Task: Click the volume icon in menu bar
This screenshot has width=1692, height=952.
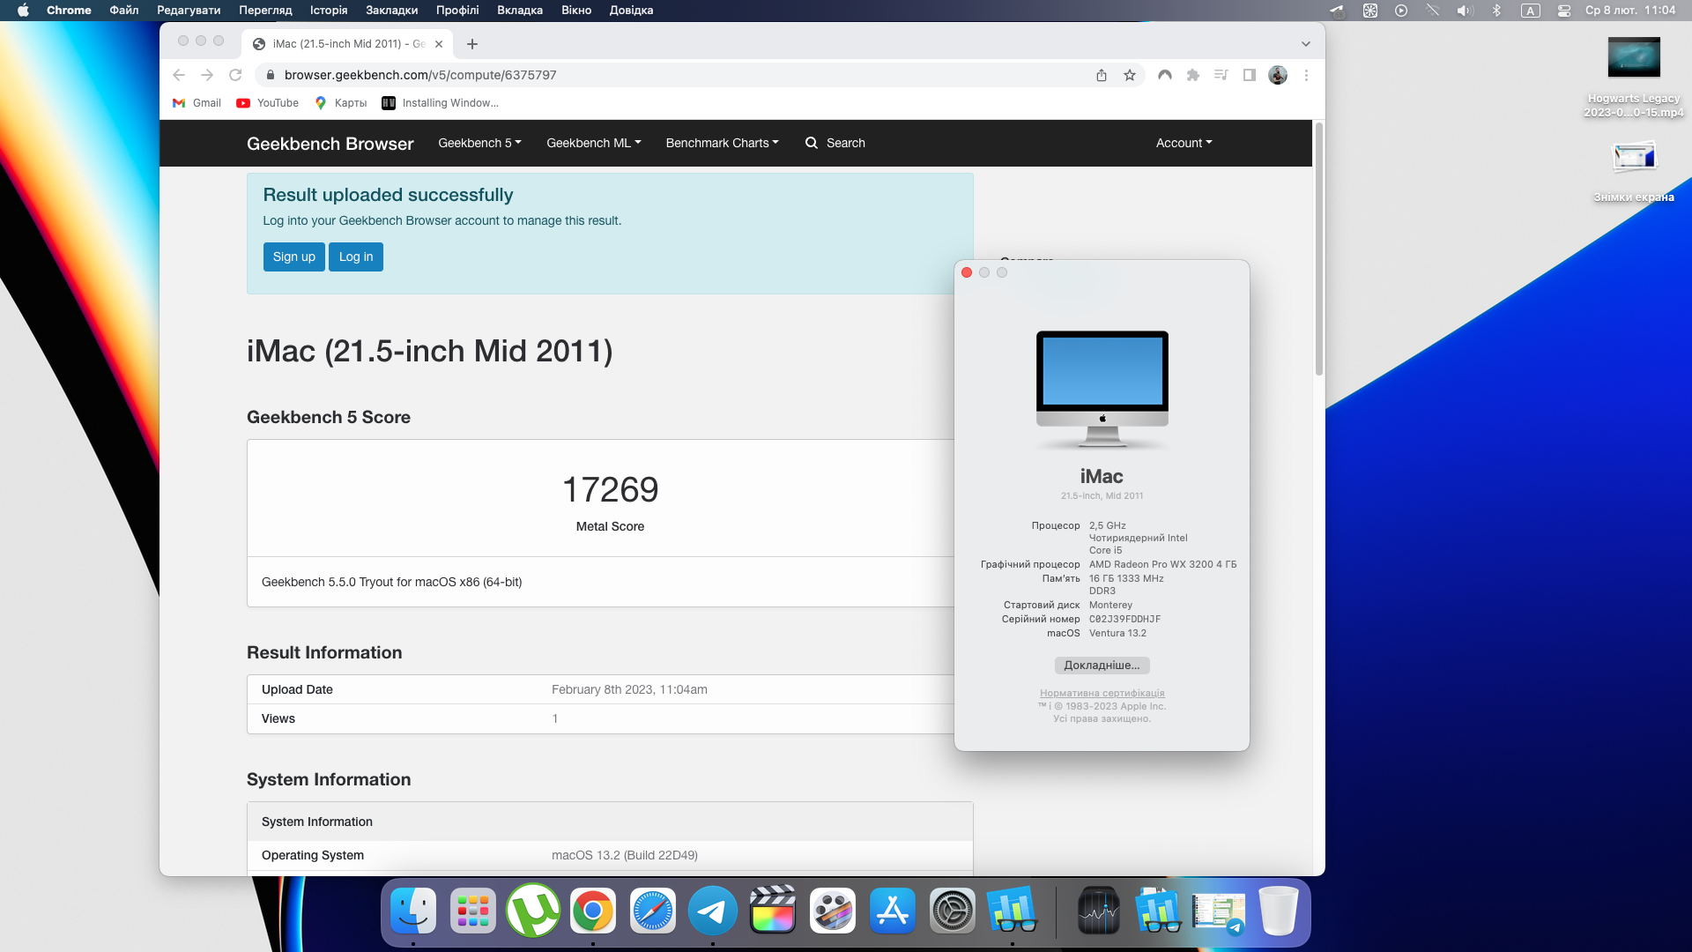Action: tap(1465, 11)
